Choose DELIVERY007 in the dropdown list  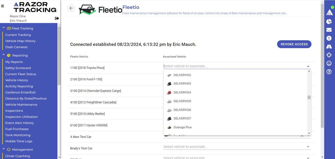tap(236, 119)
